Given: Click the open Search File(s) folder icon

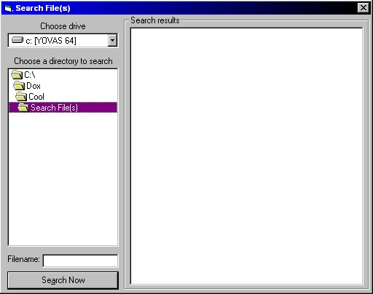Looking at the screenshot, I should (x=23, y=108).
